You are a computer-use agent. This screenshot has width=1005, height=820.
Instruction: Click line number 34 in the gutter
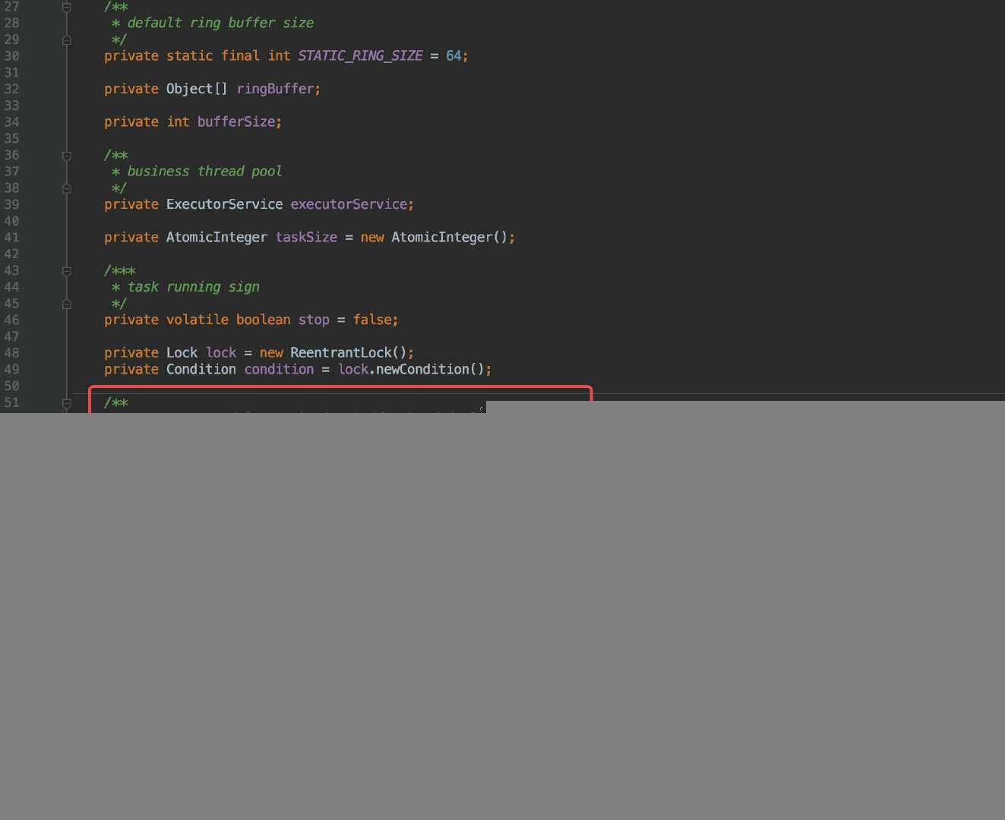click(x=11, y=121)
